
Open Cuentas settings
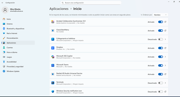coord(18,48)
